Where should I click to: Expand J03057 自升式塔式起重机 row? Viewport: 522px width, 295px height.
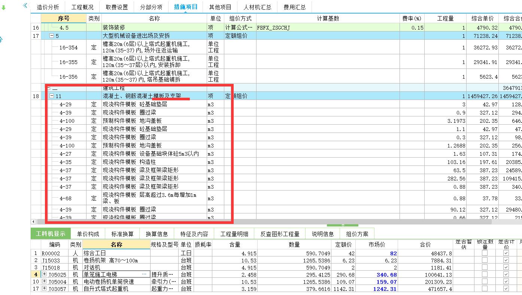45,289
